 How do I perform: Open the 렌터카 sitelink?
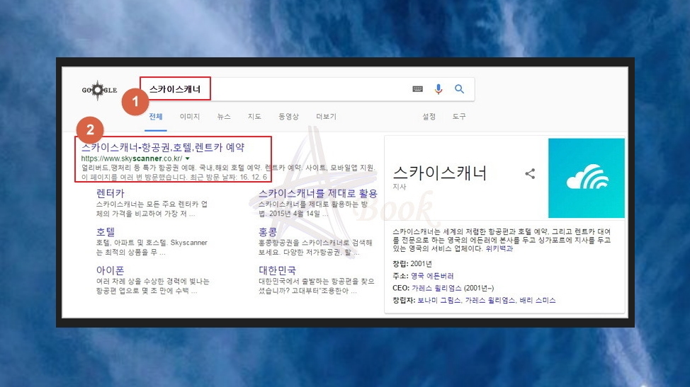(111, 193)
